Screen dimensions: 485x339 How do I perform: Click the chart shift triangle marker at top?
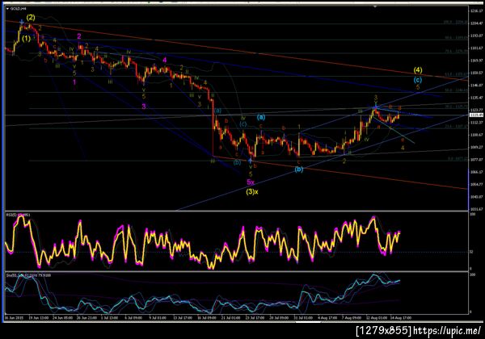tap(375, 6)
